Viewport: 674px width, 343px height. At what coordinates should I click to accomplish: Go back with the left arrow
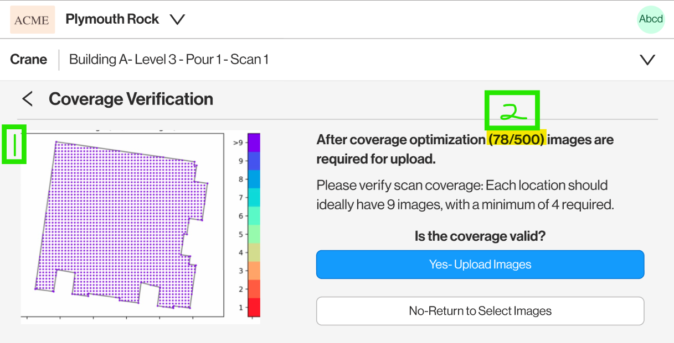tap(27, 99)
